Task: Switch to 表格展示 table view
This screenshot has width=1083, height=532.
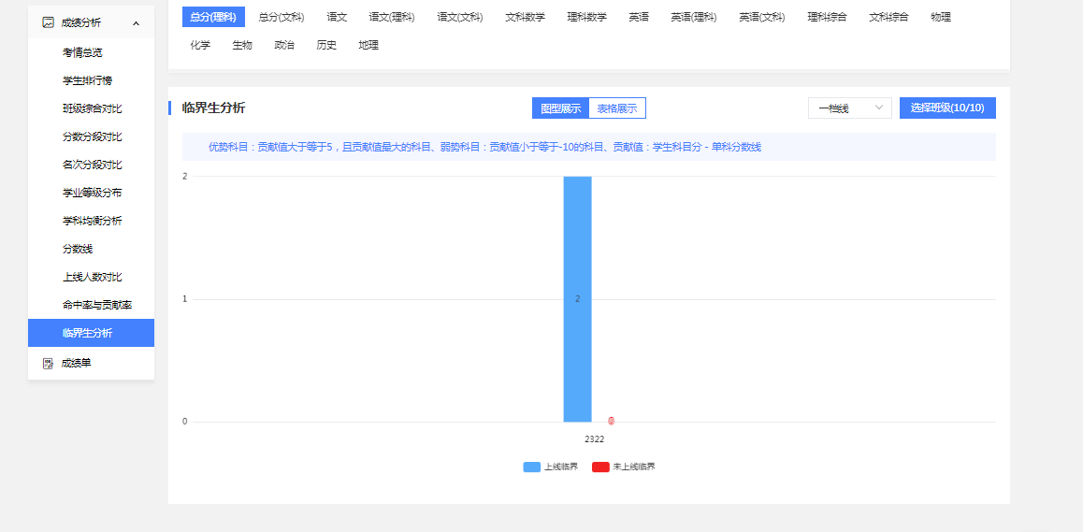Action: [617, 108]
